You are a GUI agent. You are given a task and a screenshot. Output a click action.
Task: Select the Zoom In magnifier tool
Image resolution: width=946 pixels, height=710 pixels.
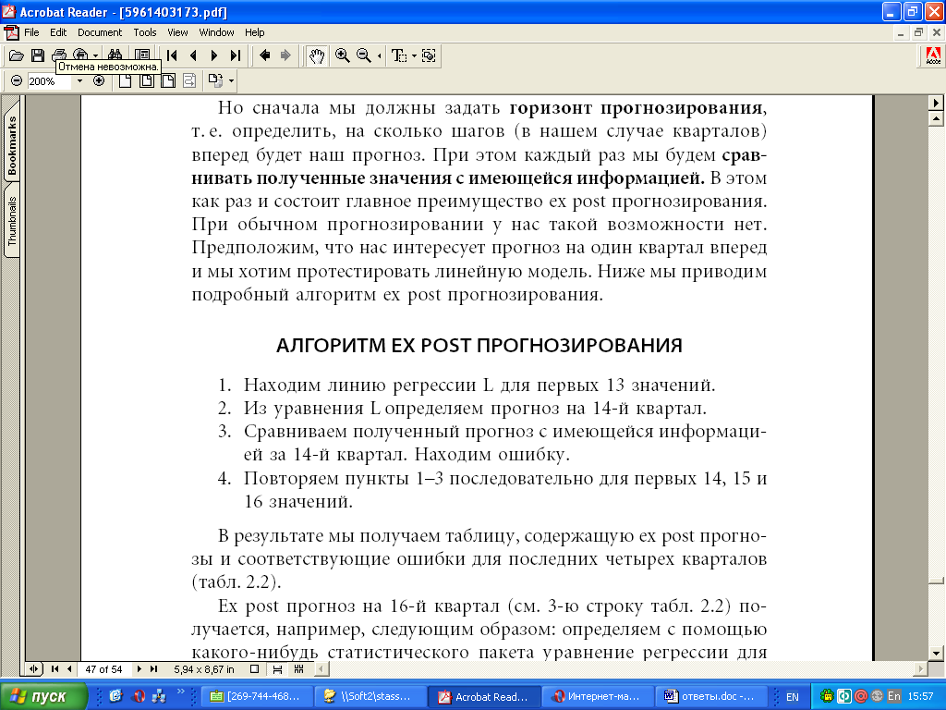pos(342,56)
